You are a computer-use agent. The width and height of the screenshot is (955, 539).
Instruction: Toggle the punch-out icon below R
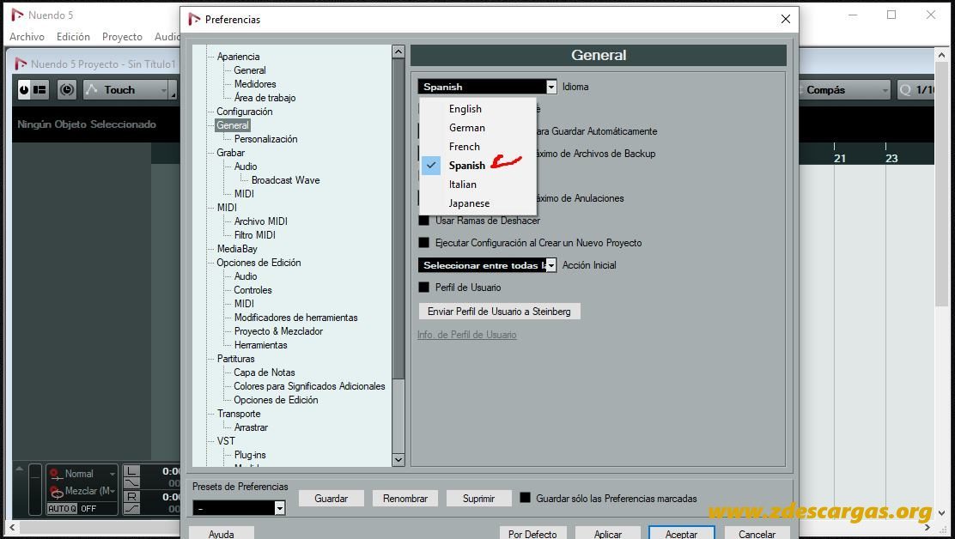point(132,508)
